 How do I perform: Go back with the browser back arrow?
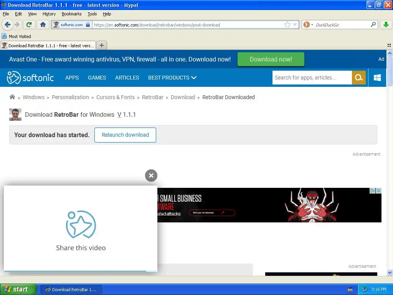coord(7,25)
